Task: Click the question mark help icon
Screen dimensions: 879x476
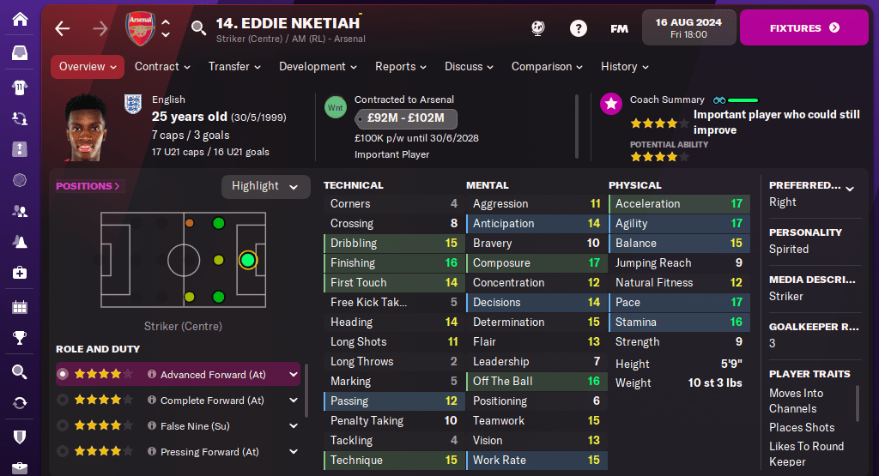Action: click(579, 28)
